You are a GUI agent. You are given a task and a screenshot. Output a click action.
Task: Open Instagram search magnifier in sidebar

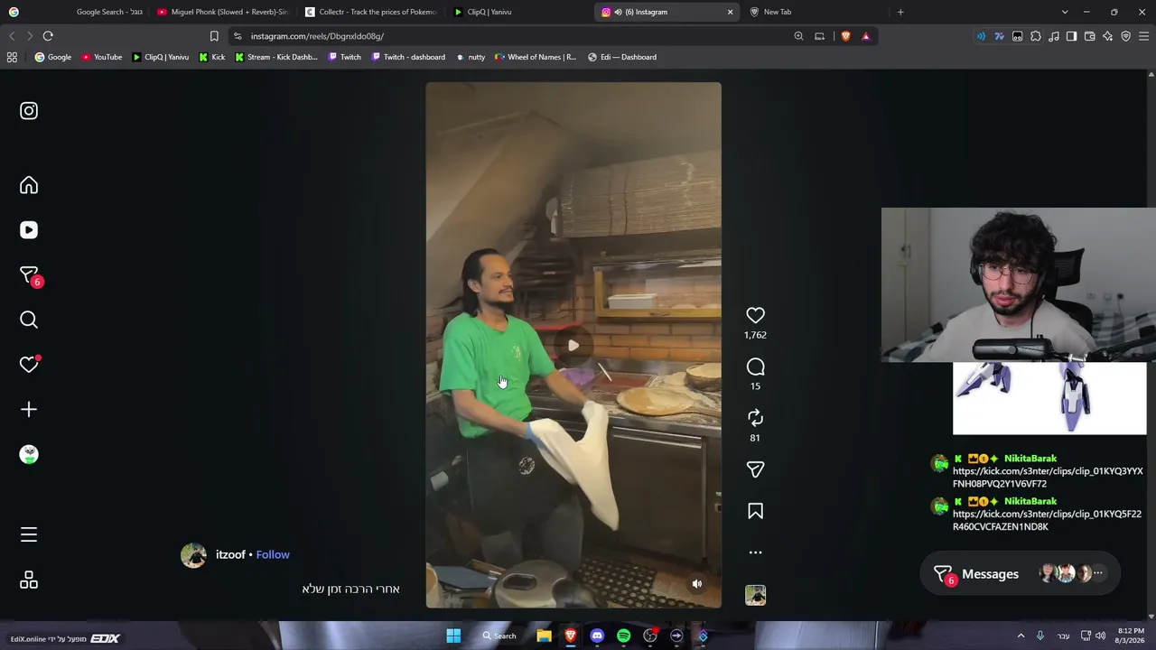point(29,320)
